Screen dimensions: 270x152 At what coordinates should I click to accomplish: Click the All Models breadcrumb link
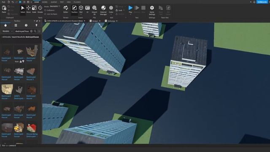(6, 37)
